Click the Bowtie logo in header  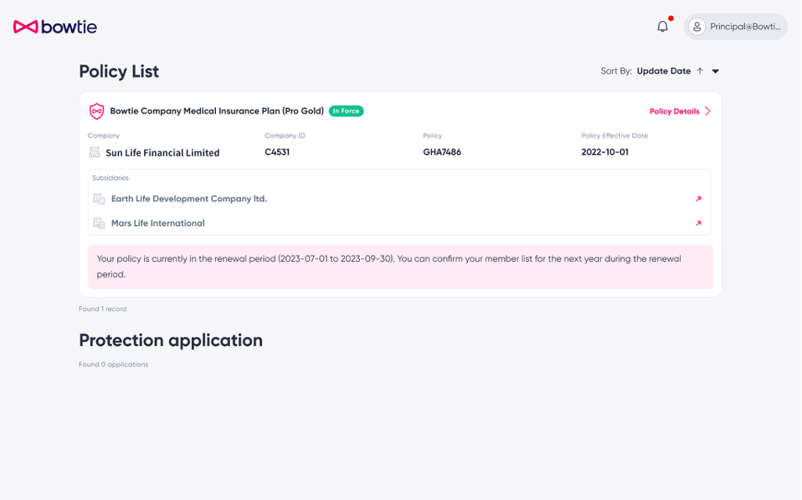click(55, 27)
